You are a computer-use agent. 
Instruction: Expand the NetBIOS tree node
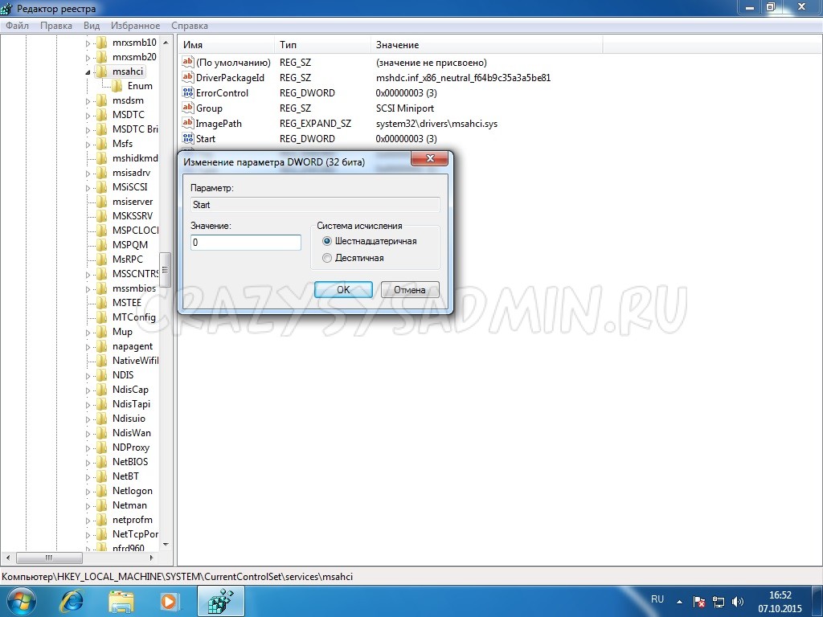88,462
